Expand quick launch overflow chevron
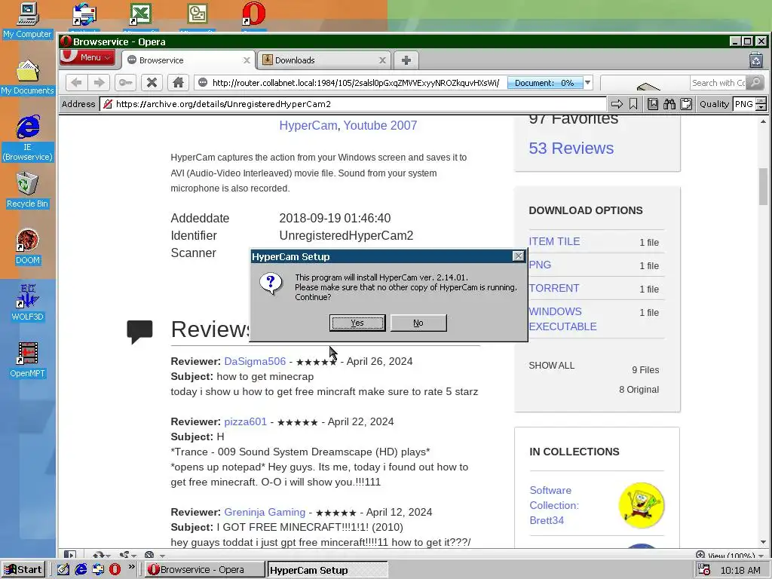Screen dimensions: 772x579 coord(131,567)
